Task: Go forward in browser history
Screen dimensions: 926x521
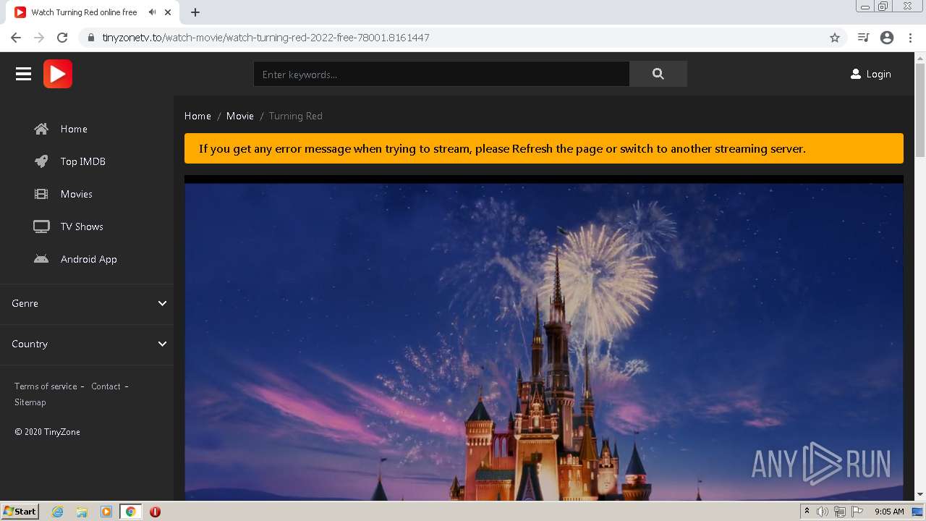Action: (39, 38)
